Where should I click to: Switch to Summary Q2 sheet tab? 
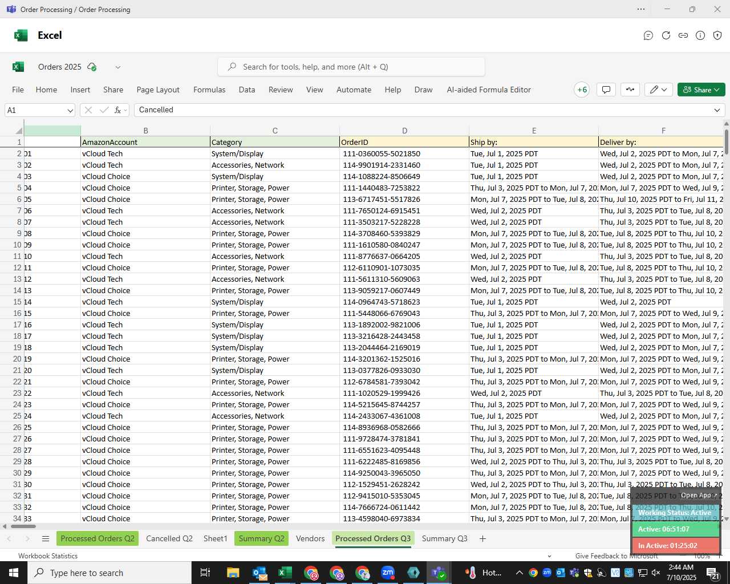(x=262, y=538)
